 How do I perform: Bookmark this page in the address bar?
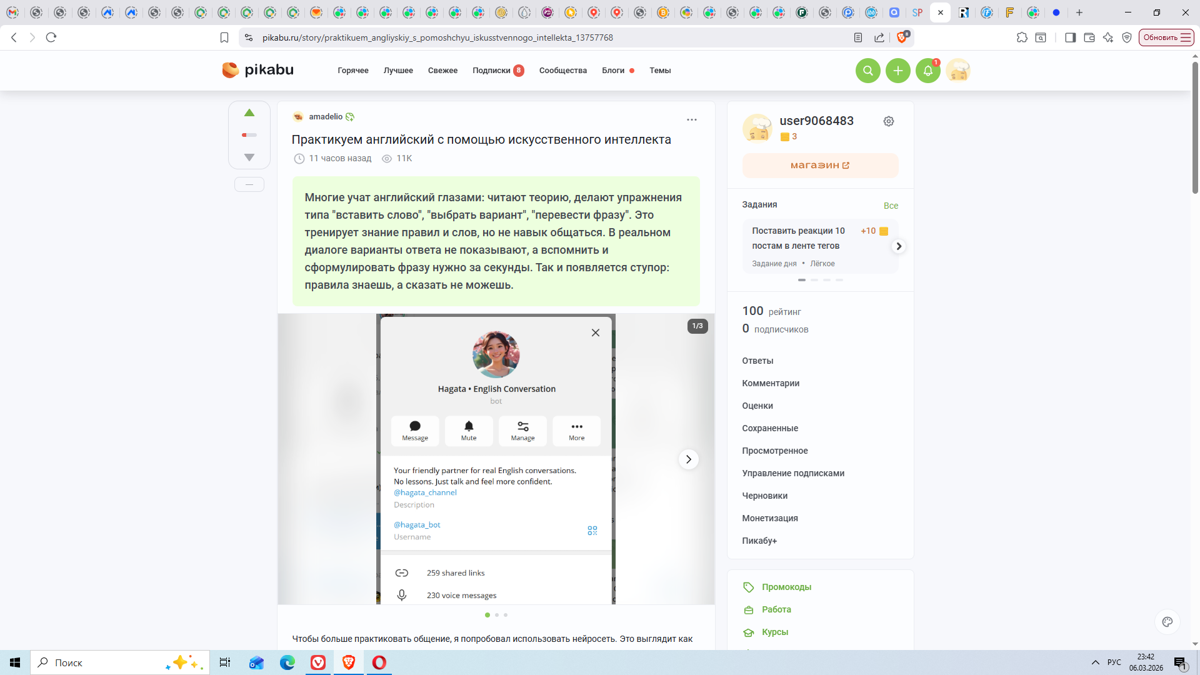[224, 37]
